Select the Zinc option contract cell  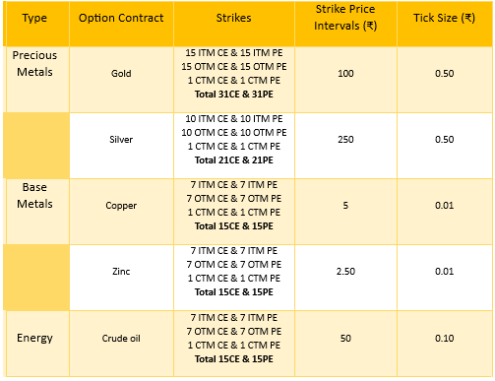(x=121, y=272)
